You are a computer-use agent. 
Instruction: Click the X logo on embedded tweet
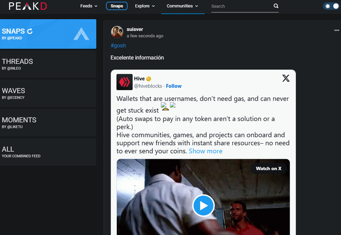click(x=286, y=78)
